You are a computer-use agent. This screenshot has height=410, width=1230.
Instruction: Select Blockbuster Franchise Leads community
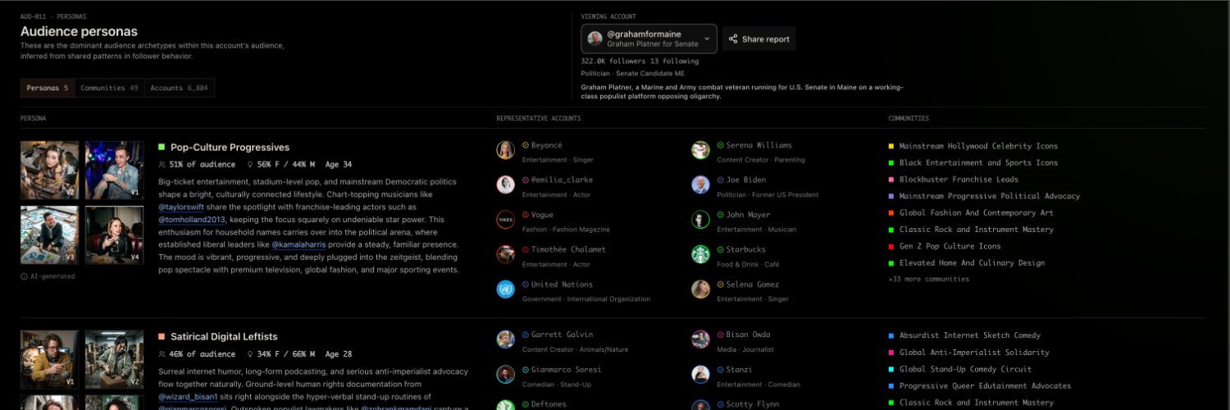(x=959, y=180)
